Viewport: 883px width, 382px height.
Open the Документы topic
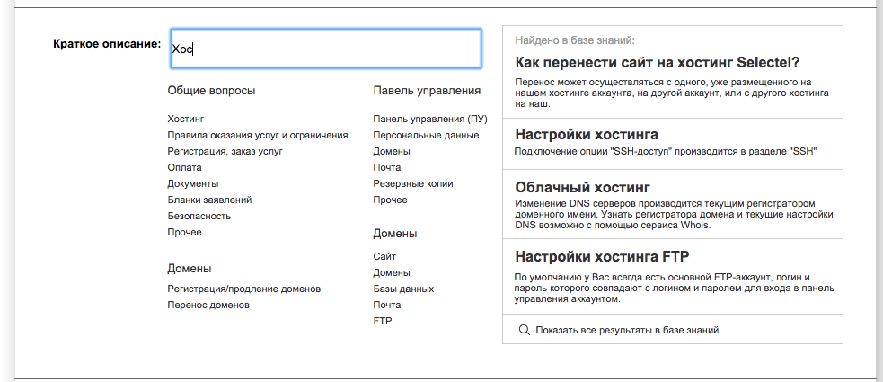pos(192,183)
